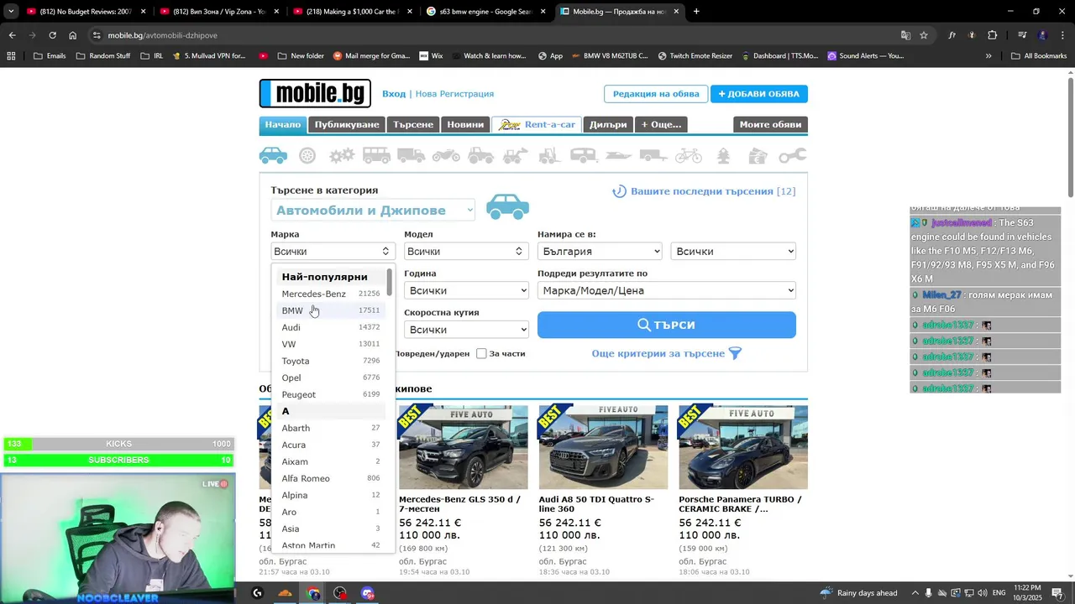The image size is (1075, 604).
Task: Reload the mobile.bg page
Action: [x=52, y=35]
